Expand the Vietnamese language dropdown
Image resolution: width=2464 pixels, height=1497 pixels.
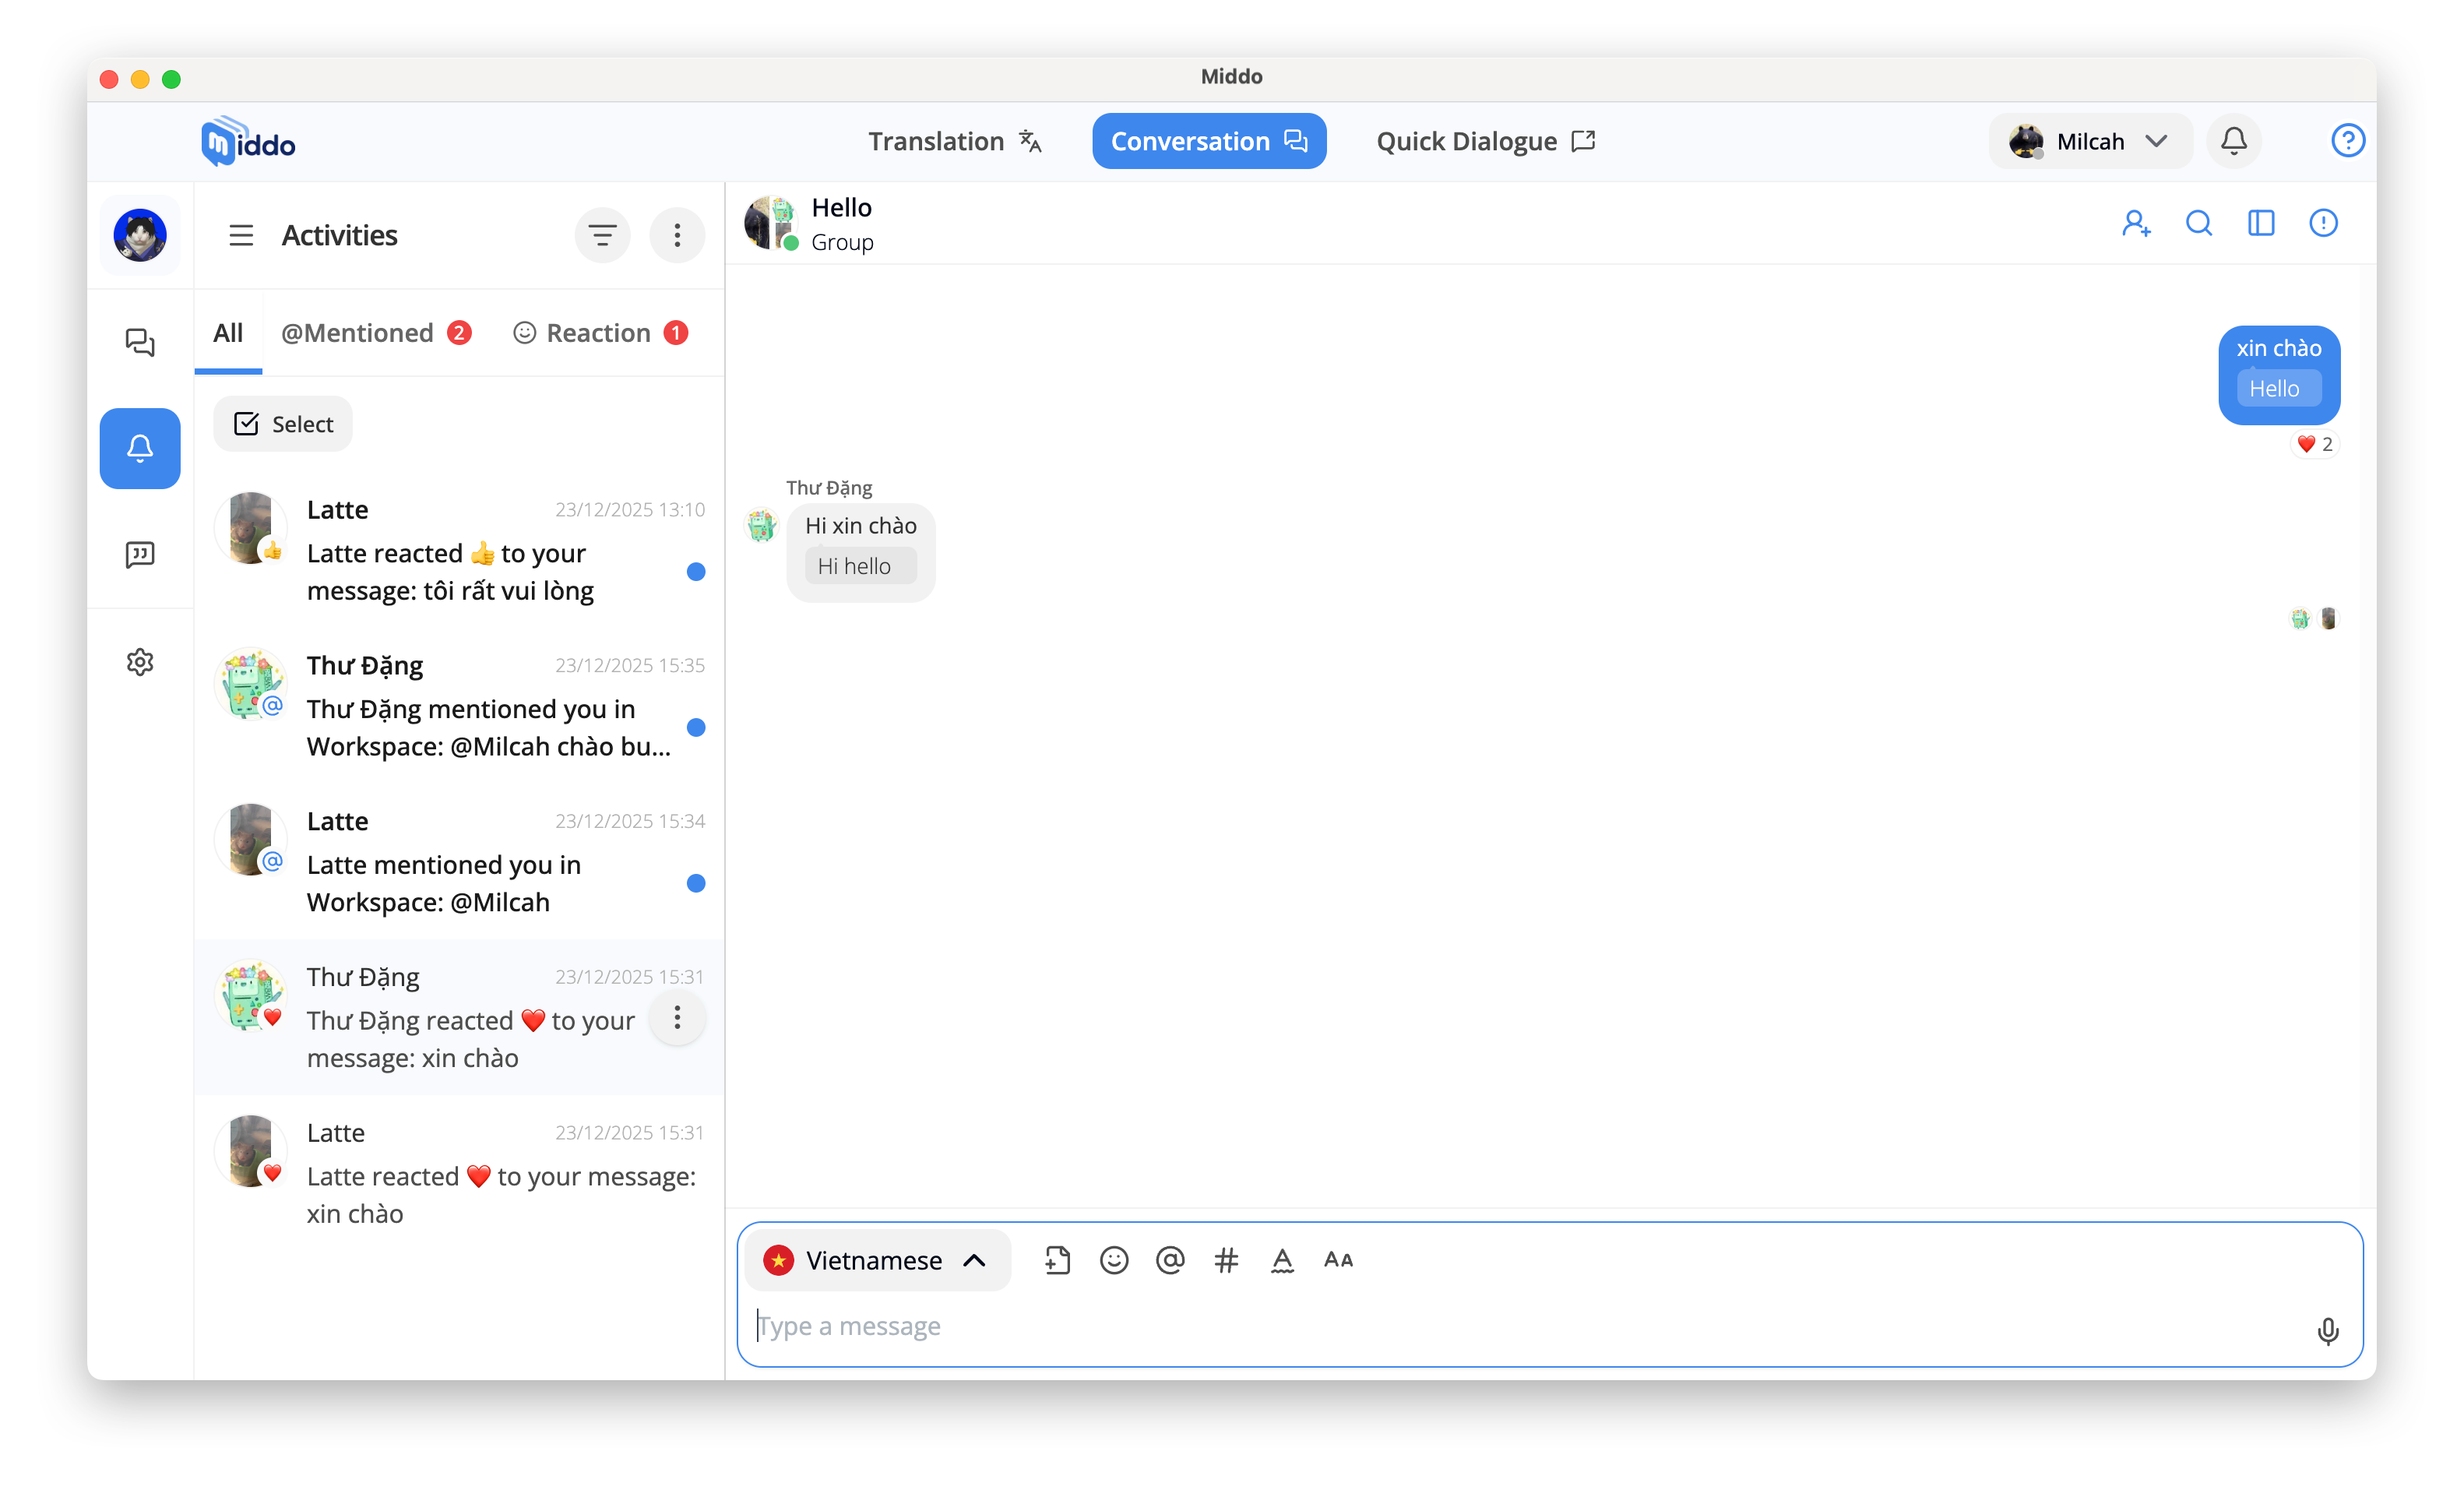[877, 1260]
